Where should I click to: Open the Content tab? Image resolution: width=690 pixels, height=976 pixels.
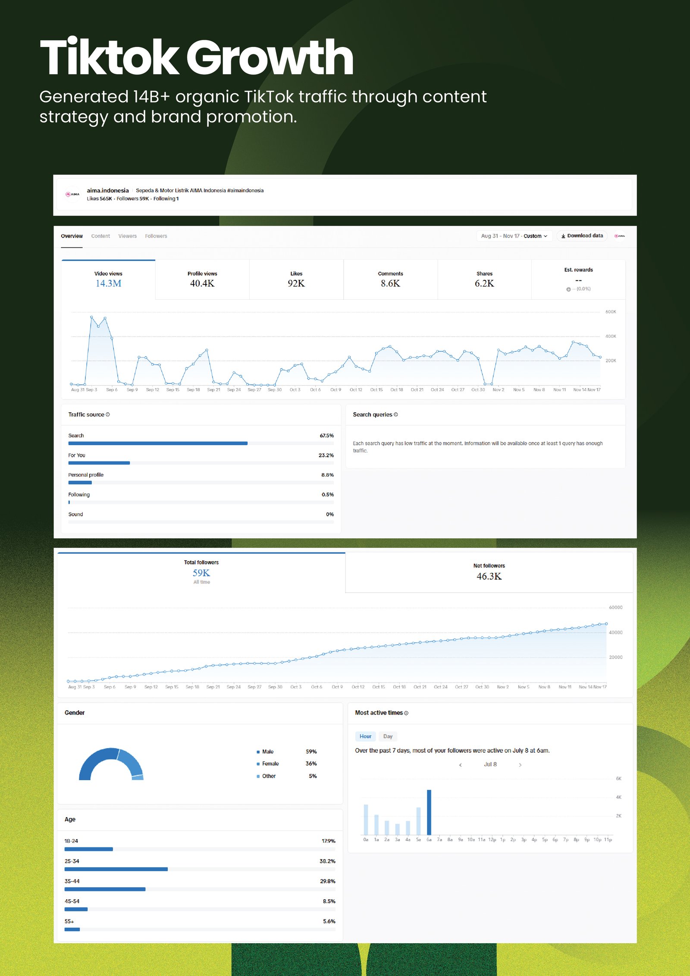[x=100, y=236]
